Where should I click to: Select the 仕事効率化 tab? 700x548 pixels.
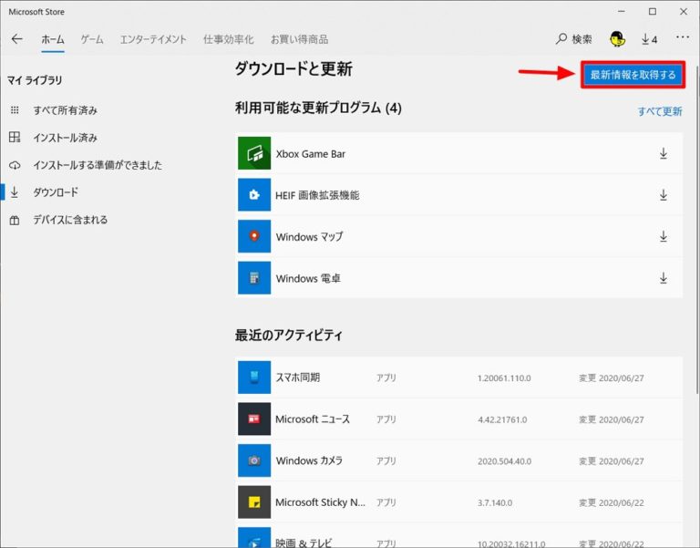(x=228, y=39)
